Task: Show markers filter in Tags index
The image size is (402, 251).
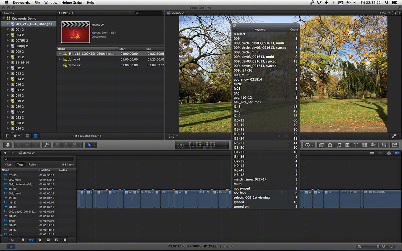Action: (23, 240)
